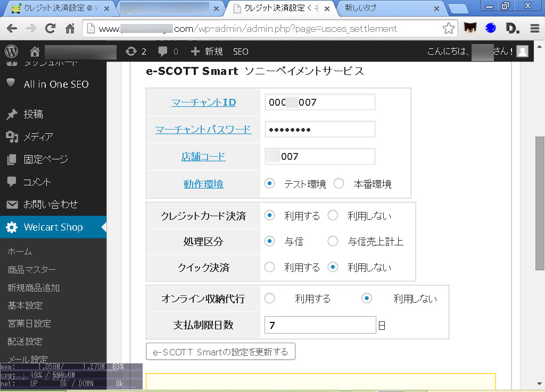545x392 pixels.
Task: Close the 新しいタブ tab
Action: coord(436,8)
